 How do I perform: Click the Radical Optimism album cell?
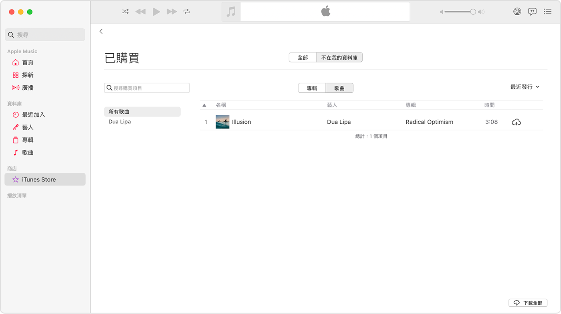(429, 122)
